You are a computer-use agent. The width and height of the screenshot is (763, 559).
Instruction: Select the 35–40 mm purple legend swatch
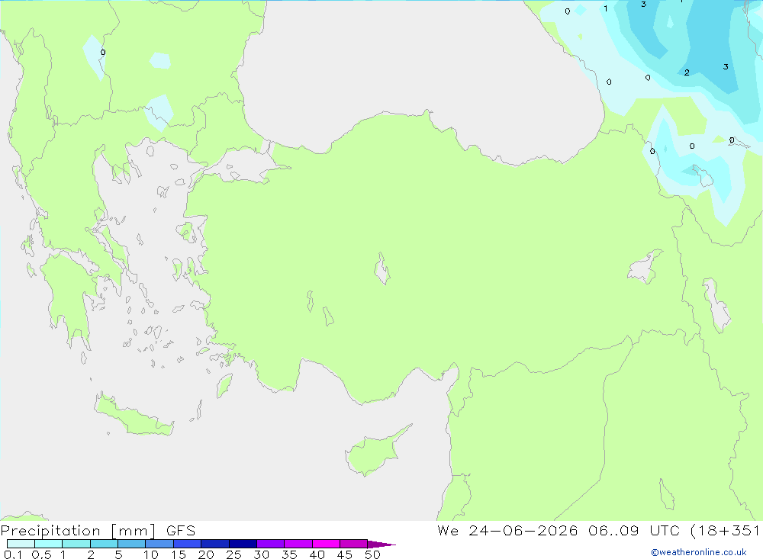(298, 544)
